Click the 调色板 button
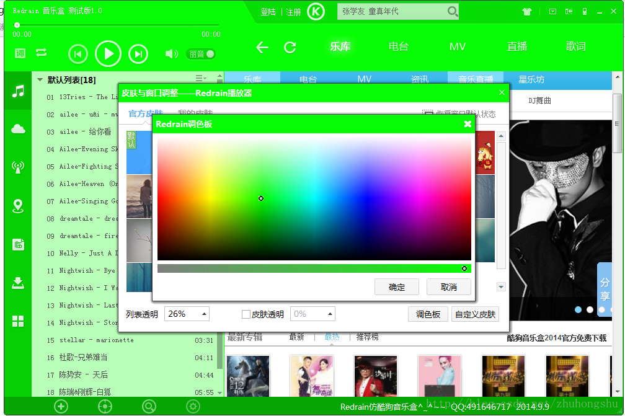This screenshot has height=416, width=625. click(428, 314)
